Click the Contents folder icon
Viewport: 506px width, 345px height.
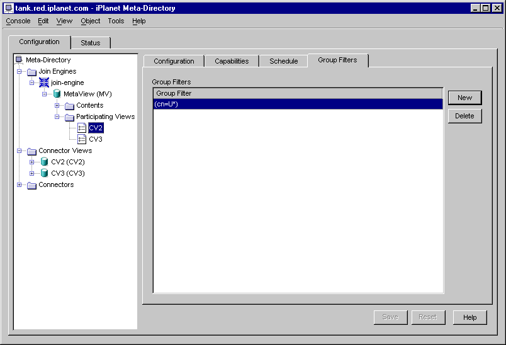click(x=69, y=106)
